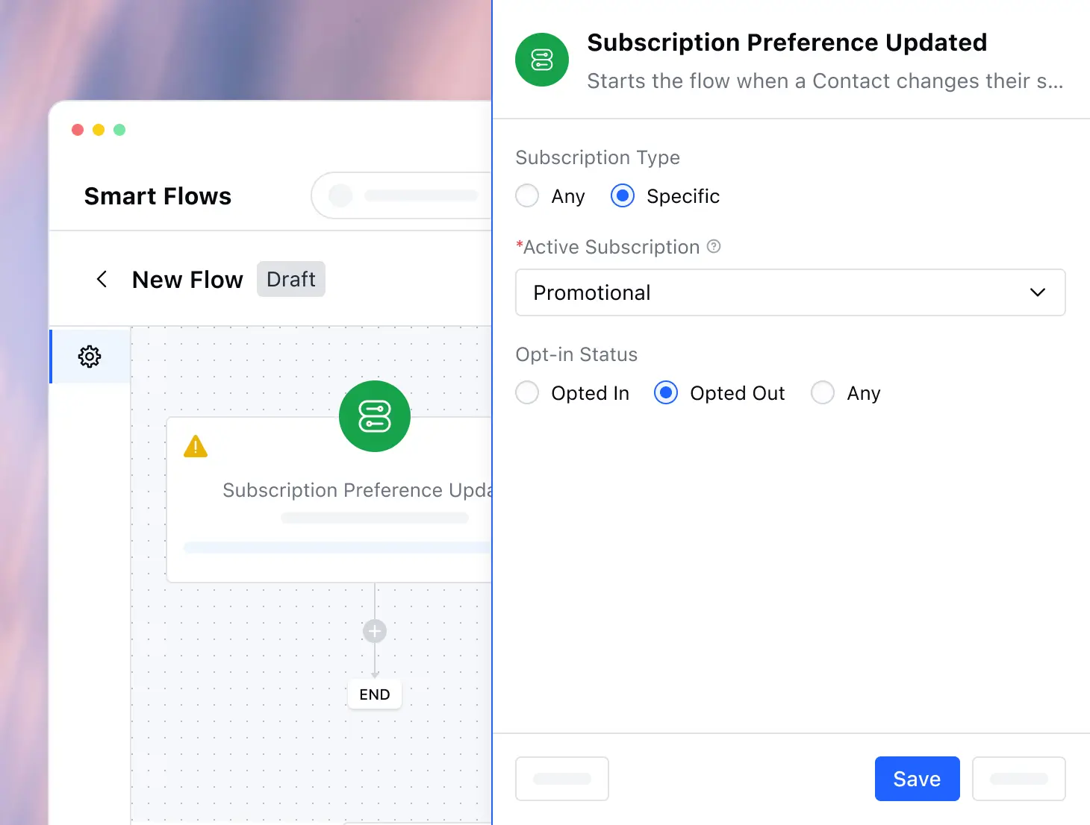Open the Promotional subscription dropdown
The height and width of the screenshot is (825, 1090).
click(791, 292)
